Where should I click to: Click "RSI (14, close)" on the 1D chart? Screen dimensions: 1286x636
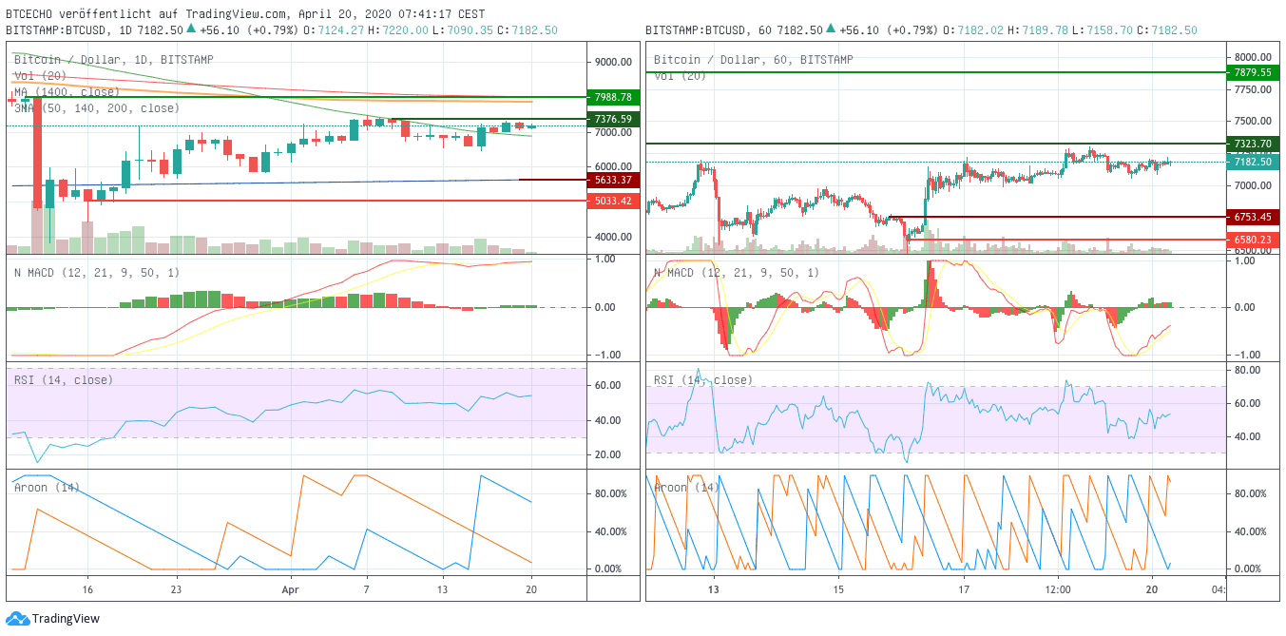point(63,380)
